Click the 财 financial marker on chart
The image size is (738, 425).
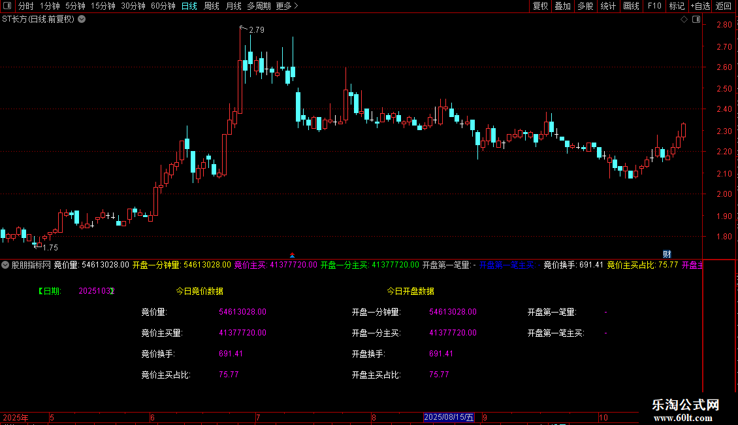click(667, 254)
